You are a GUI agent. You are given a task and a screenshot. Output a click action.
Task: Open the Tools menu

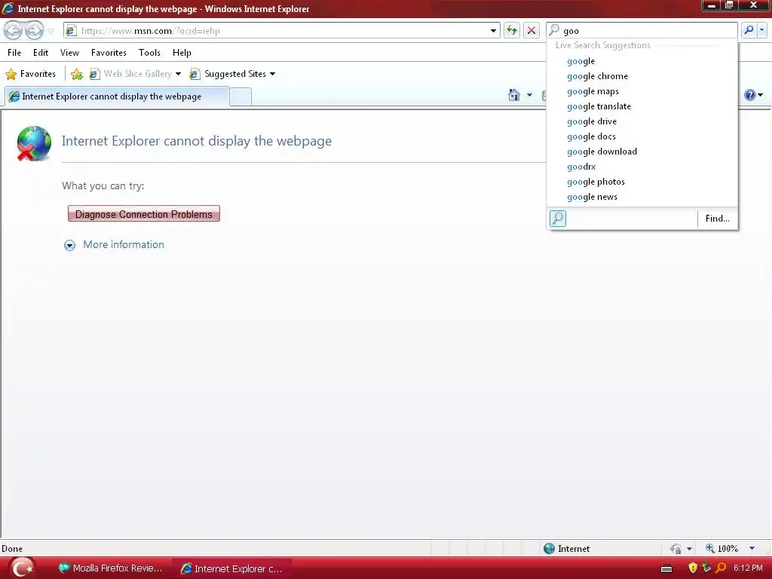click(x=149, y=53)
